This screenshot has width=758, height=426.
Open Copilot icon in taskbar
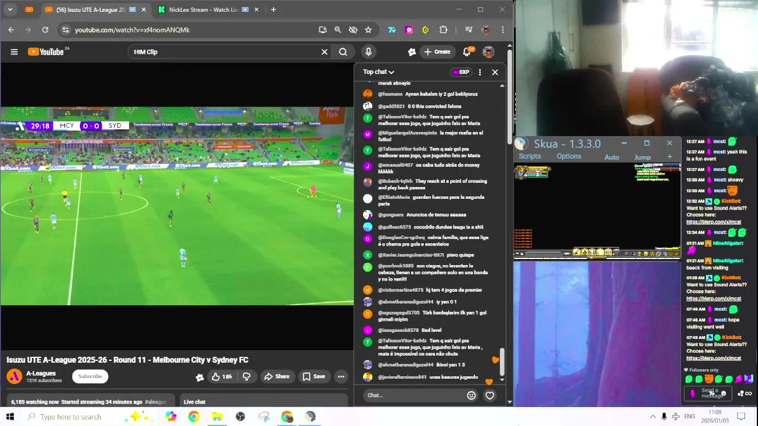[x=171, y=417]
